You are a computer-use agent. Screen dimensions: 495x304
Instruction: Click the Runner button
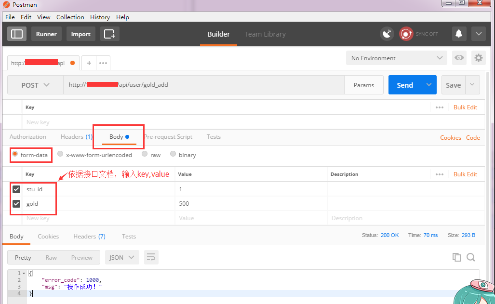pyautogui.click(x=46, y=34)
